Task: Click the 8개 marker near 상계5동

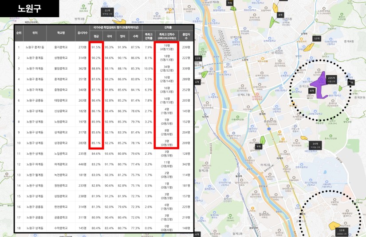Action: [280, 15]
